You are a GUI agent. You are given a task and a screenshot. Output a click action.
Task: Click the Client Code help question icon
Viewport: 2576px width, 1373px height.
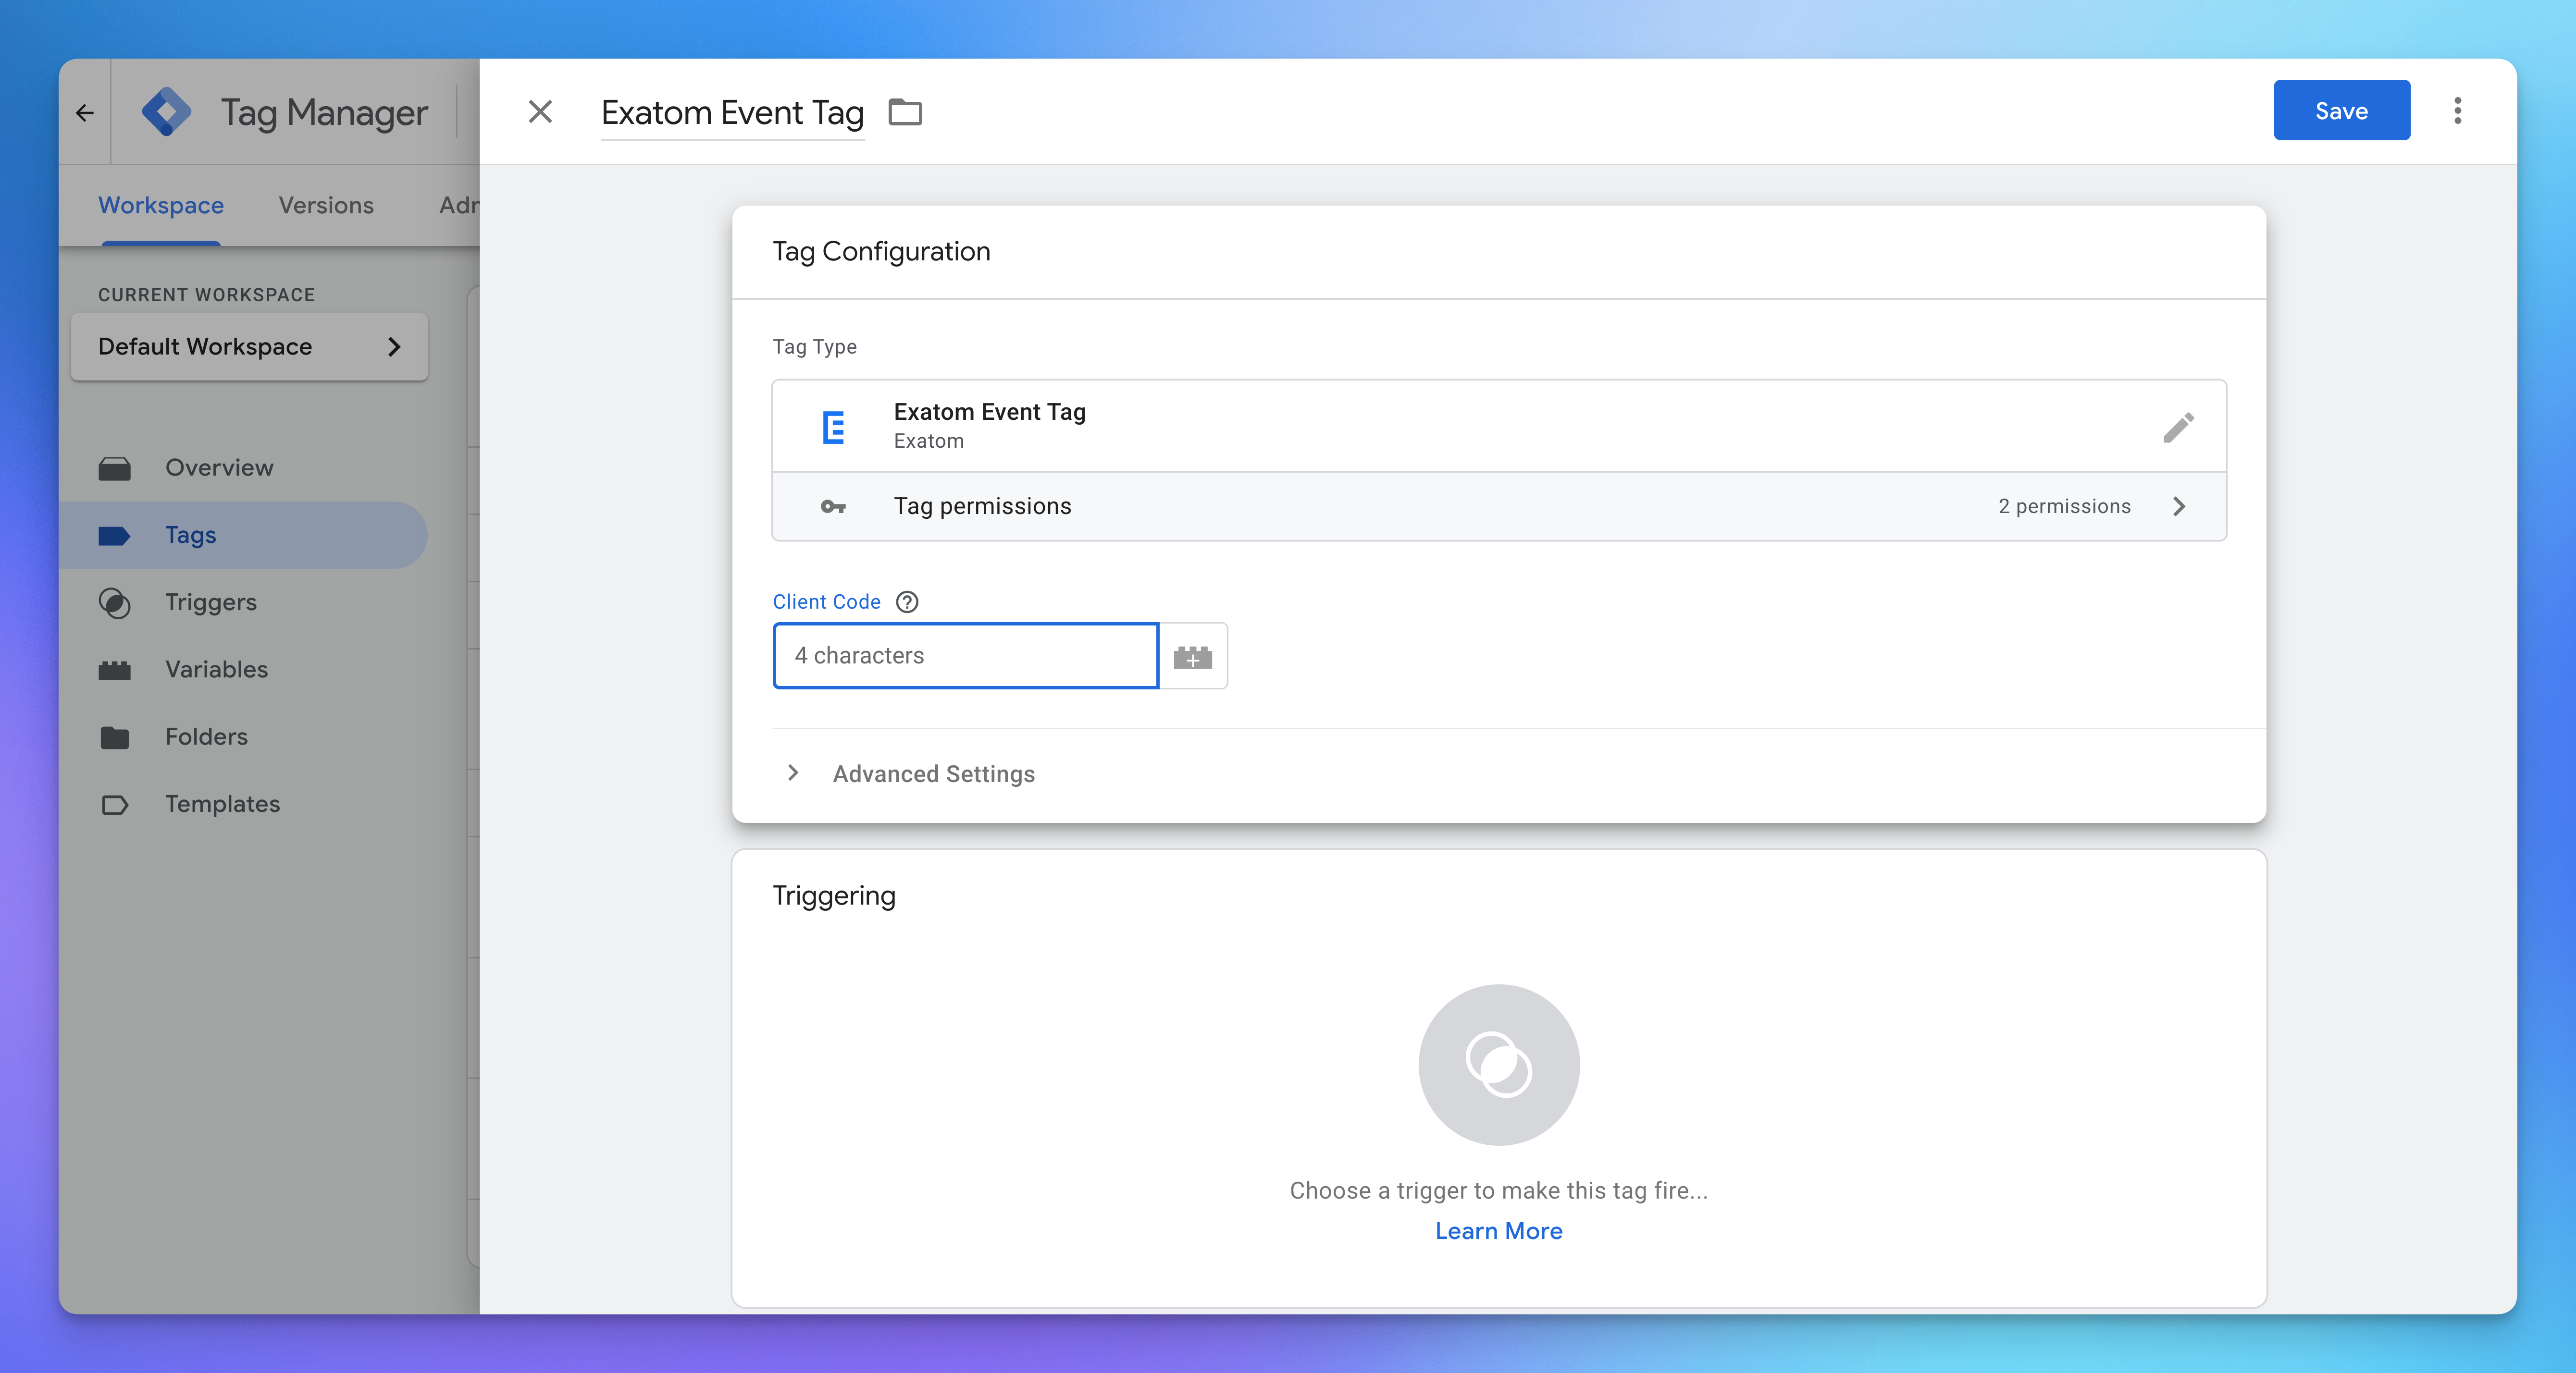[907, 601]
